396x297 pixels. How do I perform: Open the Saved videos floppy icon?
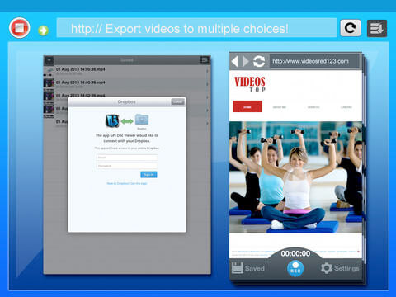pyautogui.click(x=237, y=268)
